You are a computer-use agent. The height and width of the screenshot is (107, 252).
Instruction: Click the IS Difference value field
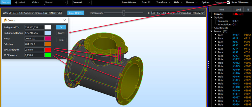(35, 55)
